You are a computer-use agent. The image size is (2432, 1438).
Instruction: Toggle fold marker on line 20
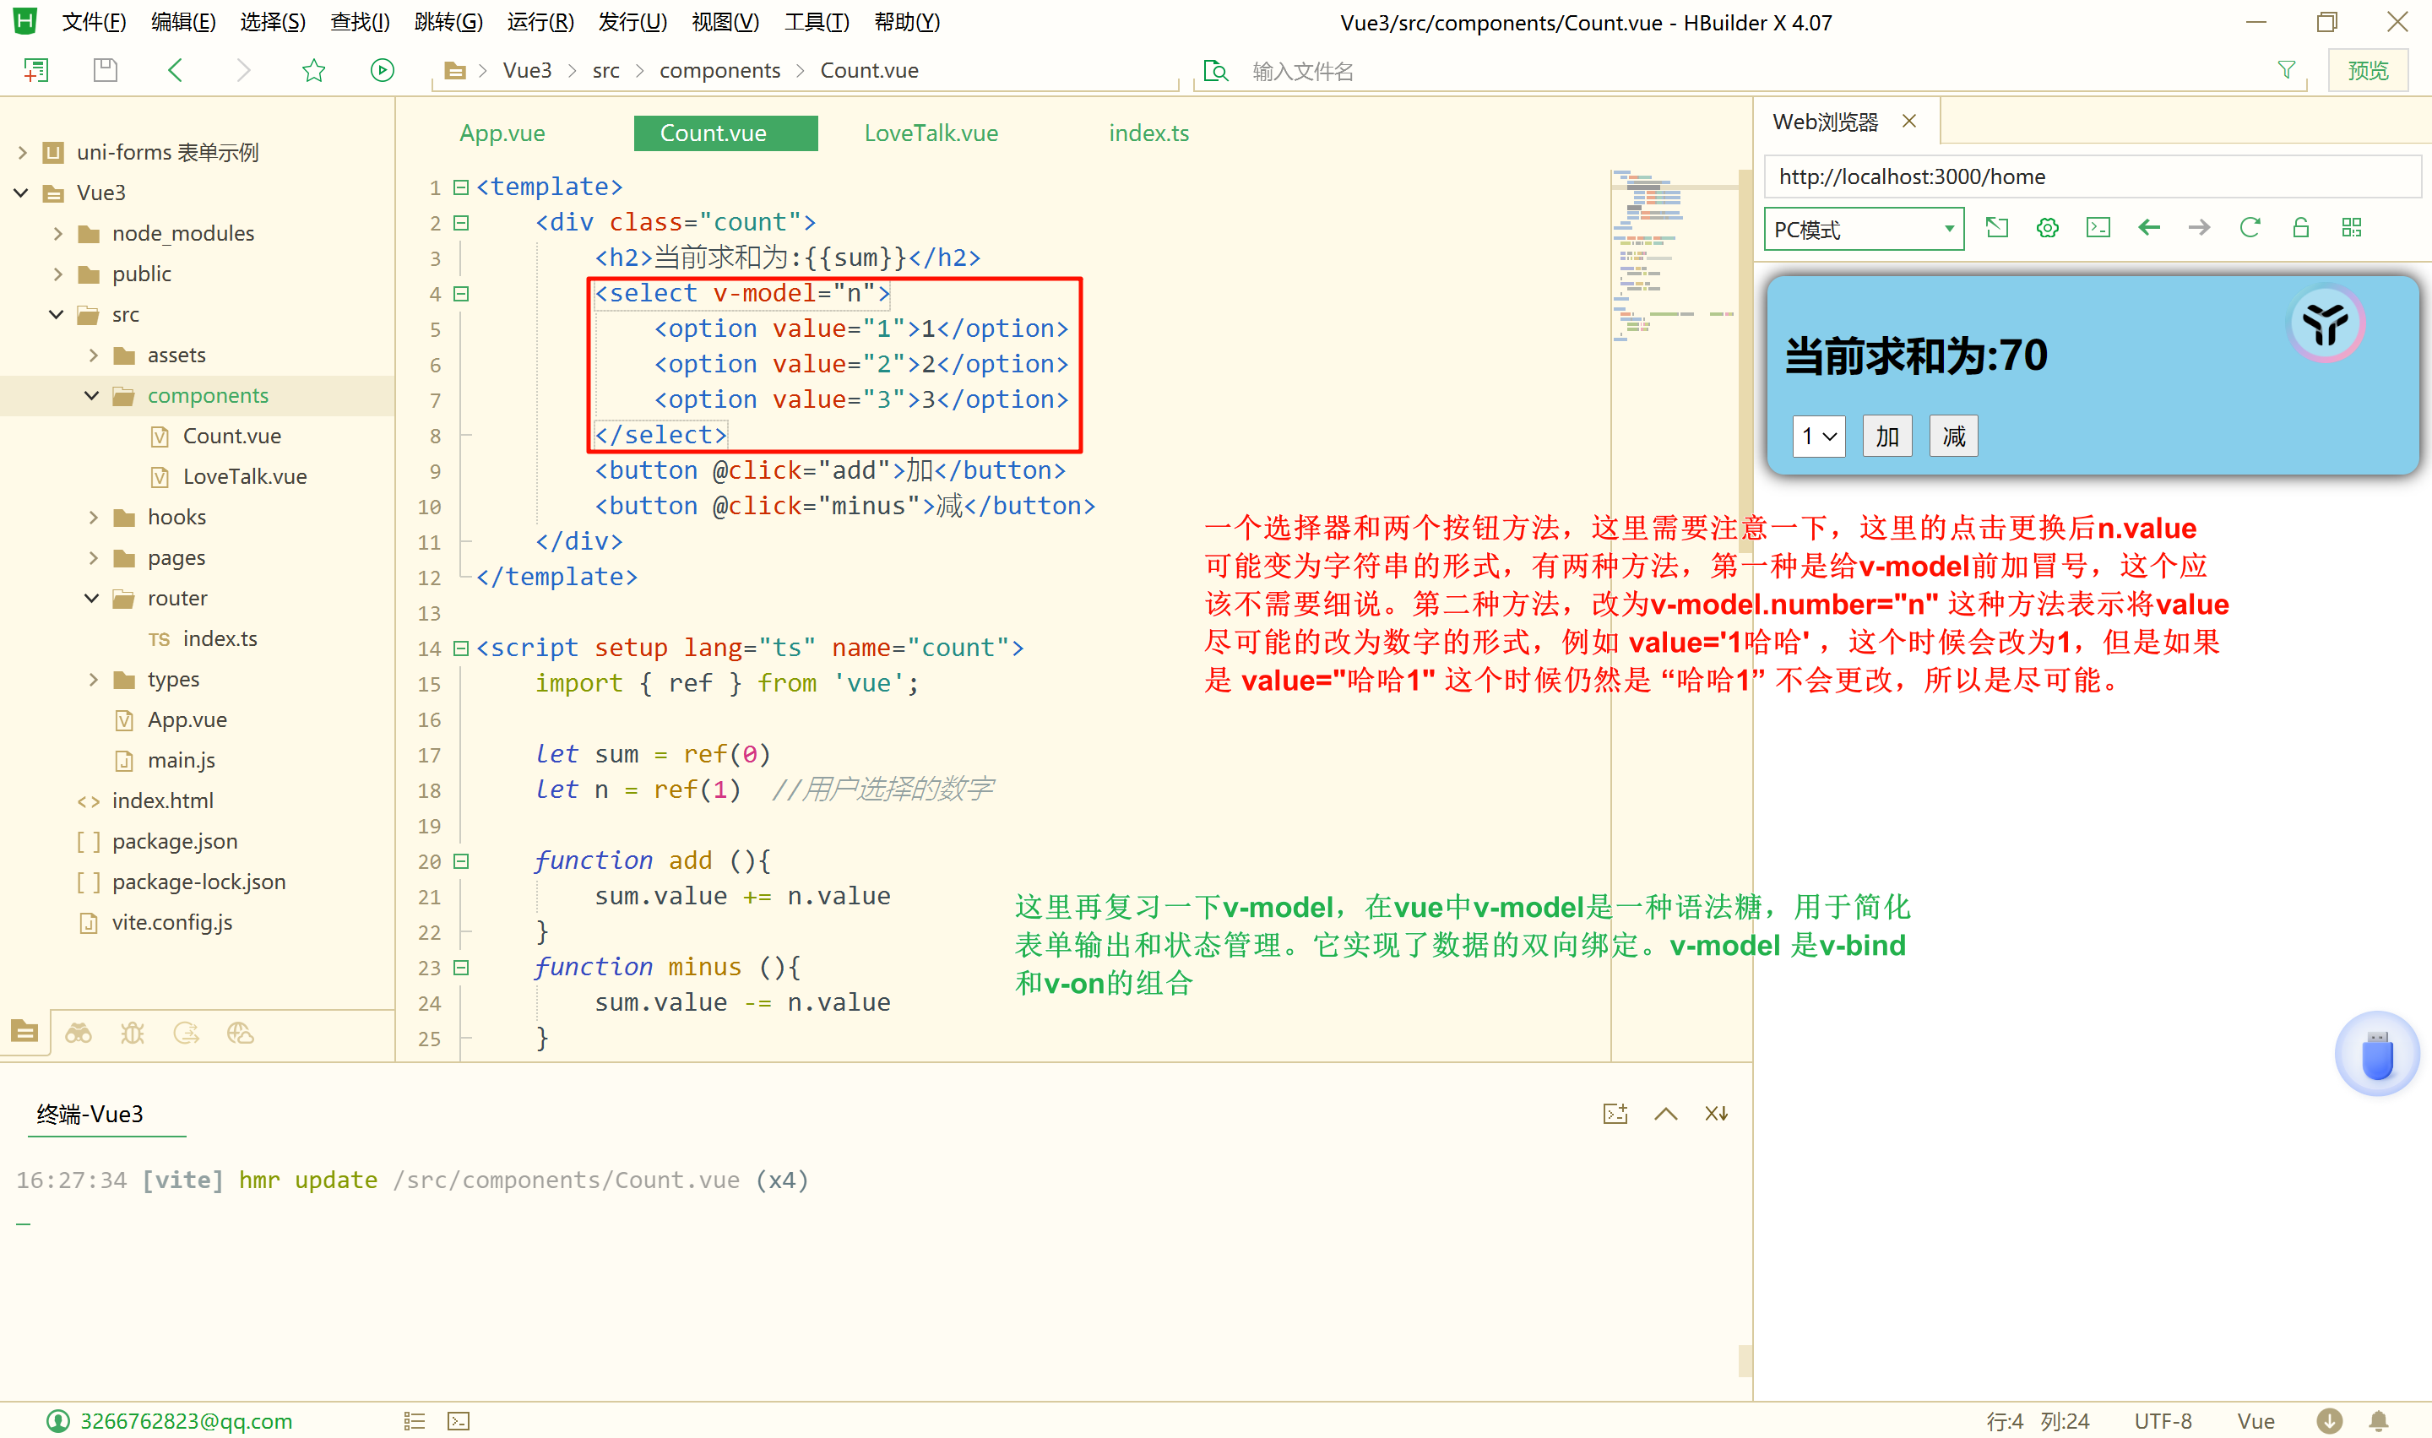(x=461, y=860)
